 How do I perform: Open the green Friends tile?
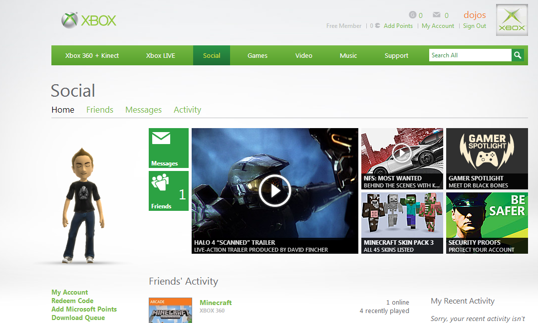point(169,191)
